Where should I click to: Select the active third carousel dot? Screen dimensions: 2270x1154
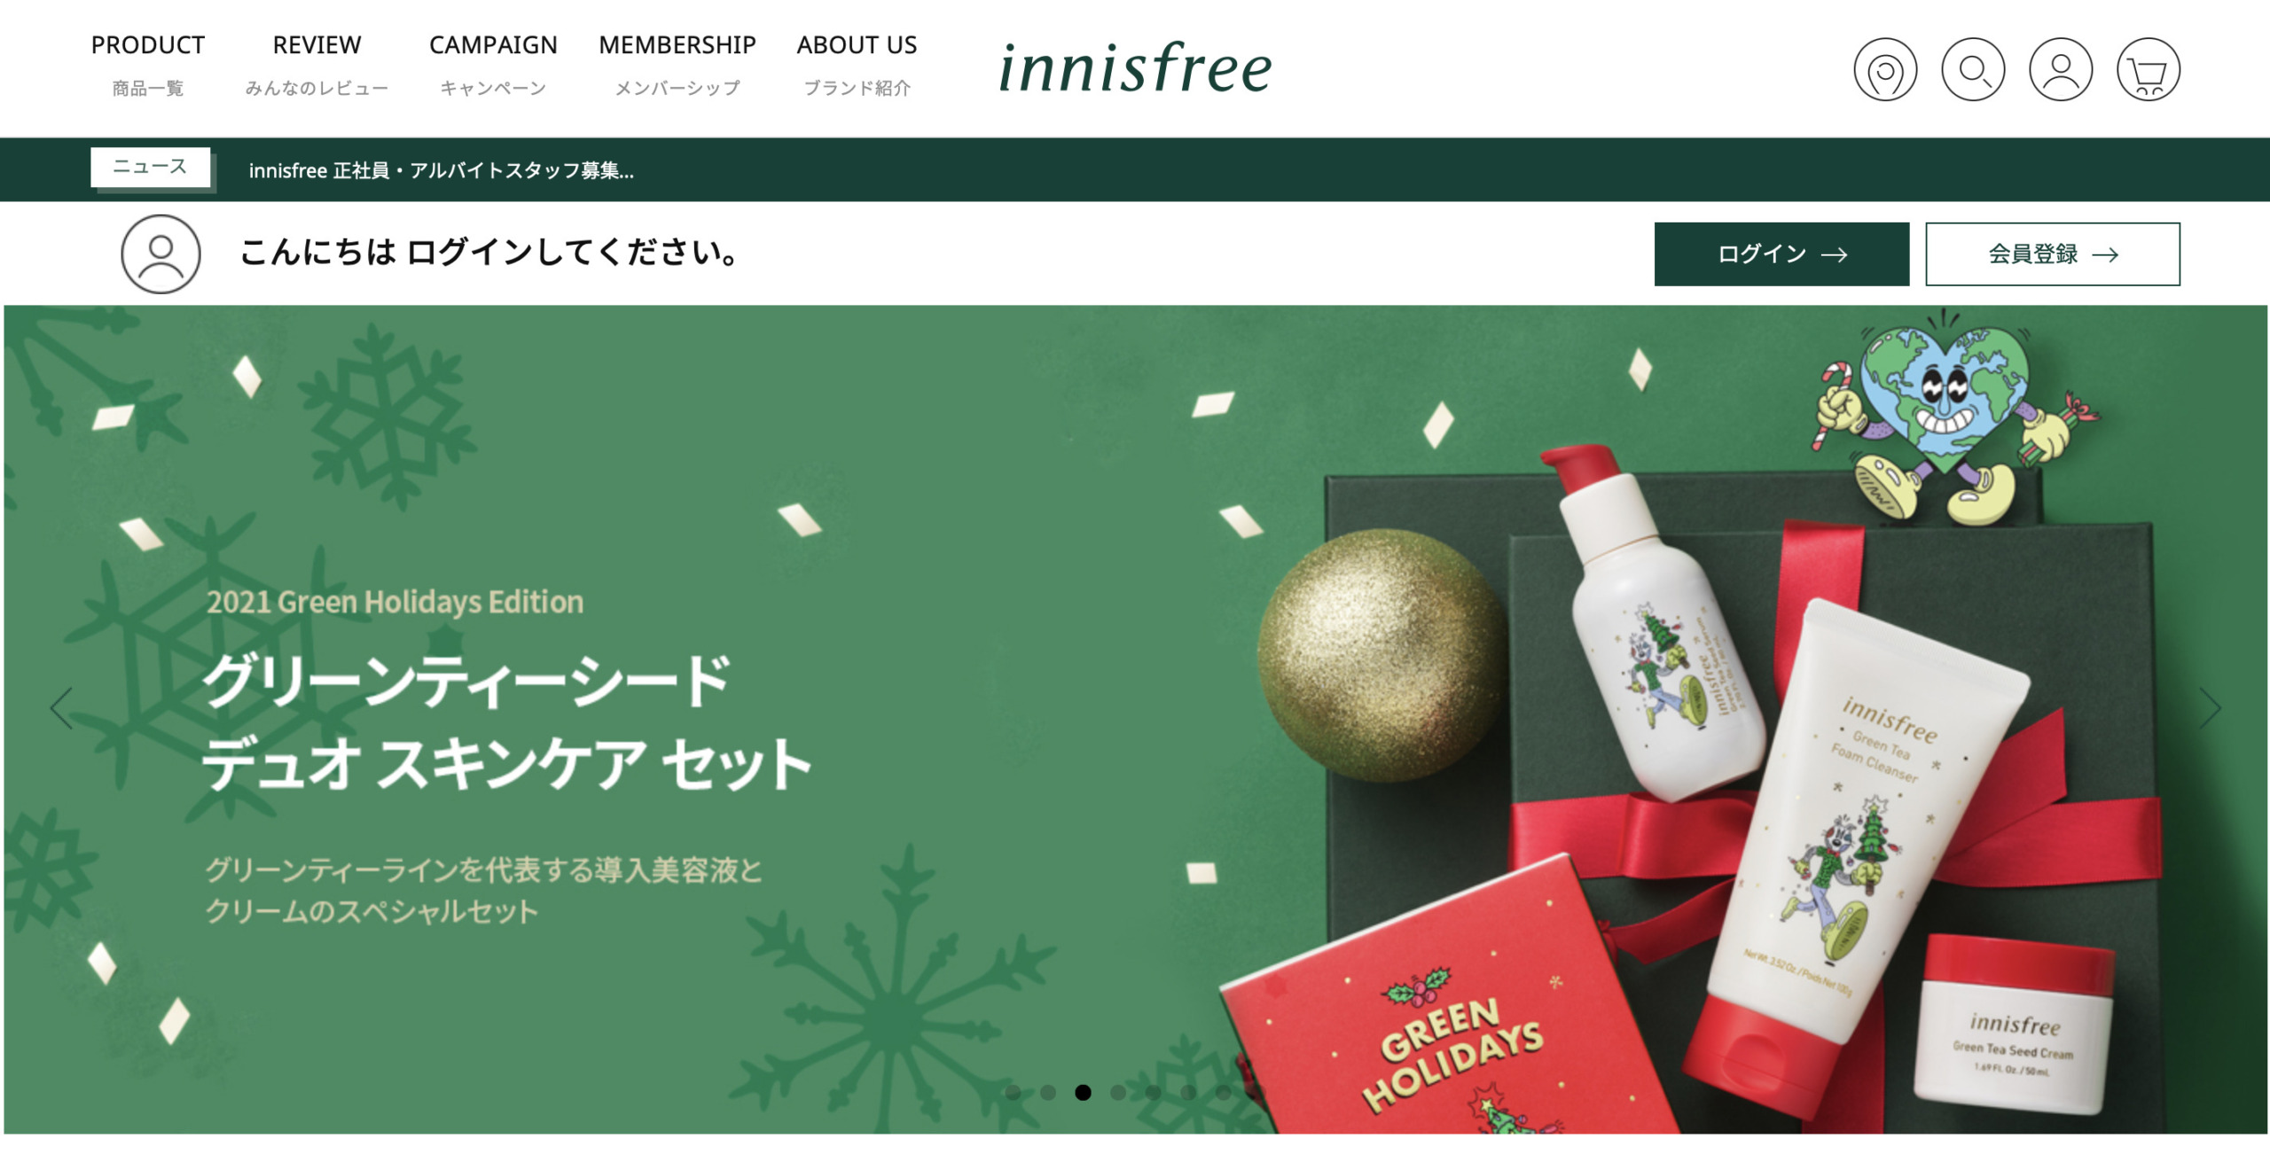click(1083, 1092)
